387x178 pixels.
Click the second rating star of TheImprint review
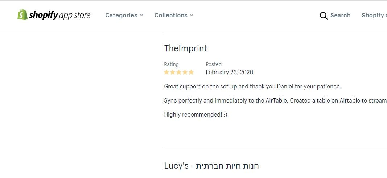(173, 72)
